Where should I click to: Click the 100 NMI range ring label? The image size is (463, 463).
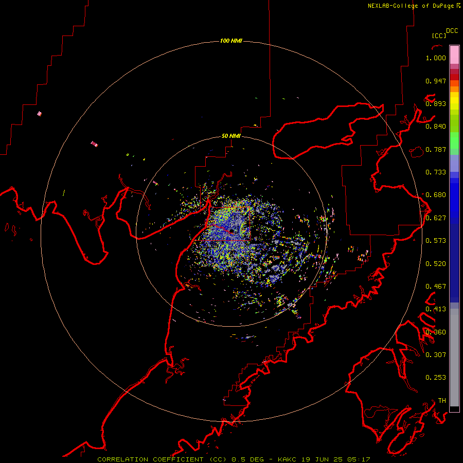(231, 41)
